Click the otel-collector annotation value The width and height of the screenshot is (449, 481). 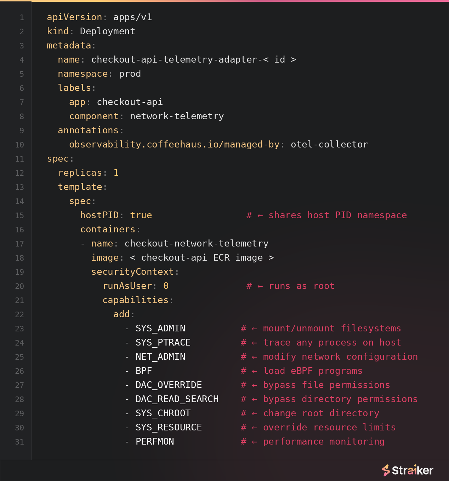(329, 144)
